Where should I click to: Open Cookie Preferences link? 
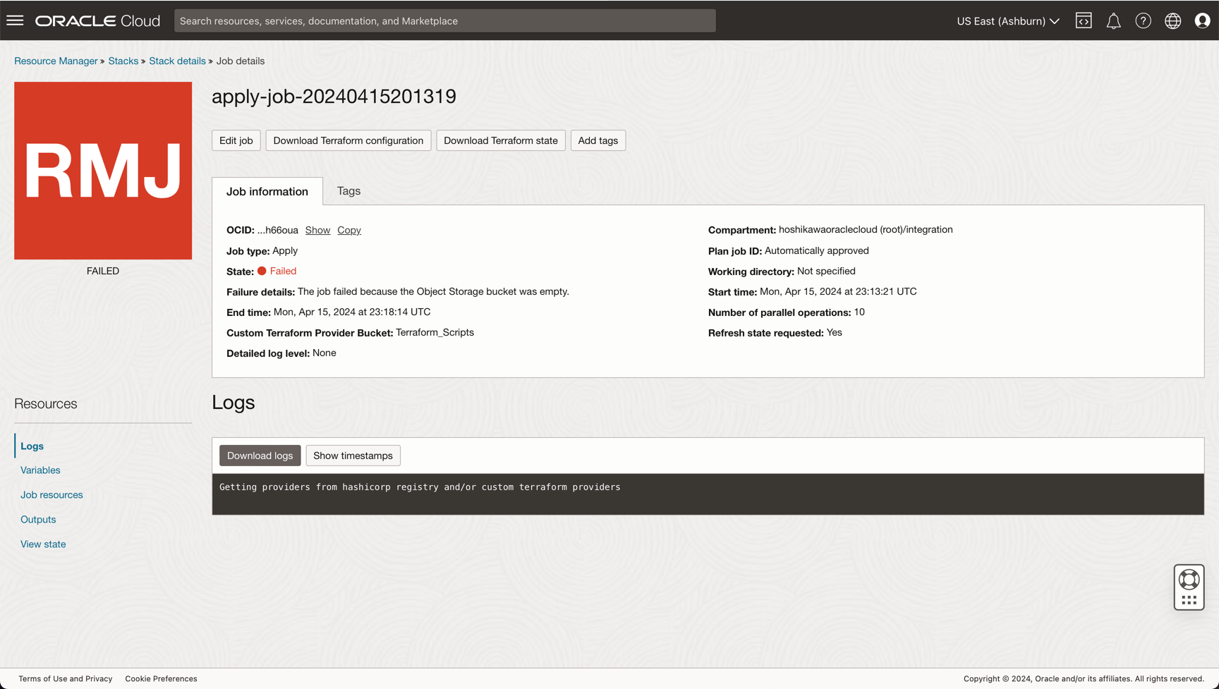pyautogui.click(x=162, y=678)
